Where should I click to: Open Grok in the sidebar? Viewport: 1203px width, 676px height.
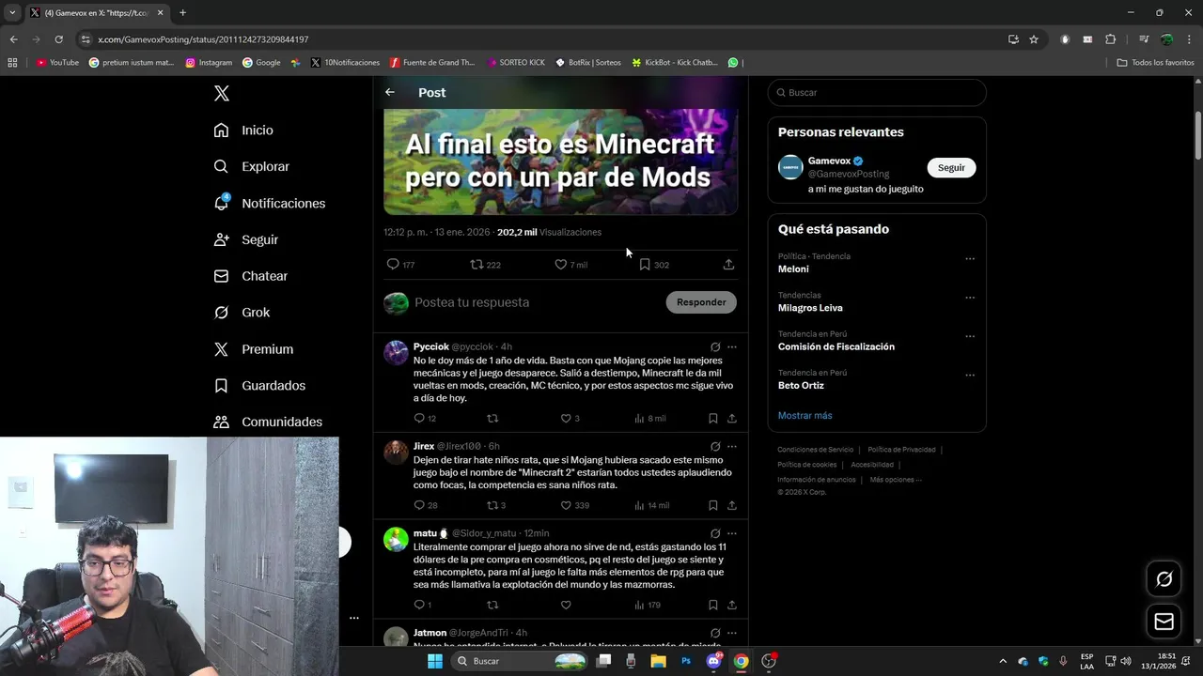242,313
